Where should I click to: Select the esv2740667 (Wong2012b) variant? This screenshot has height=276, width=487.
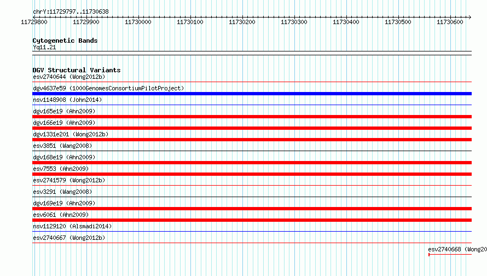pos(69,238)
